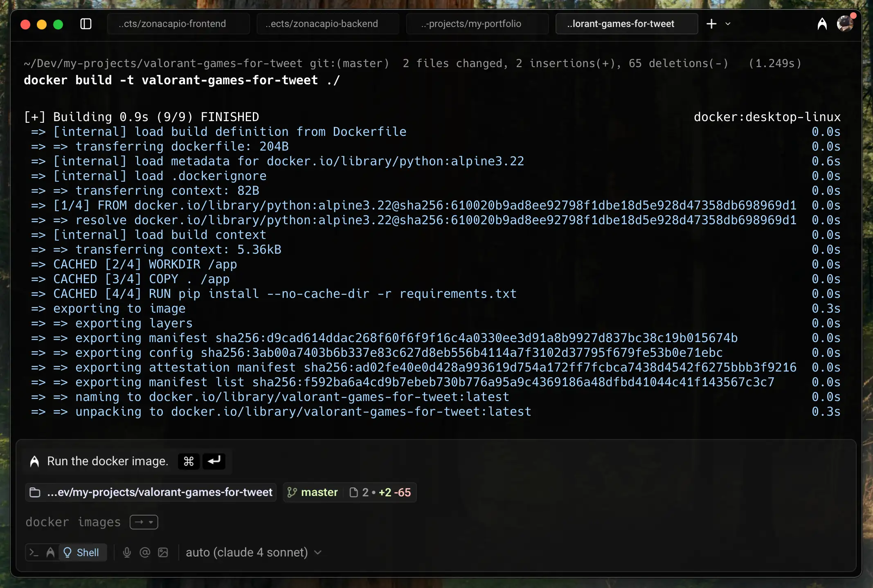The width and height of the screenshot is (873, 588).
Task: Attach context with the @ icon
Action: 145,552
